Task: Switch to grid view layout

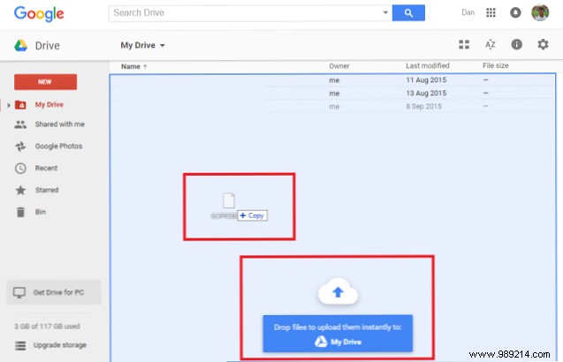Action: (464, 44)
